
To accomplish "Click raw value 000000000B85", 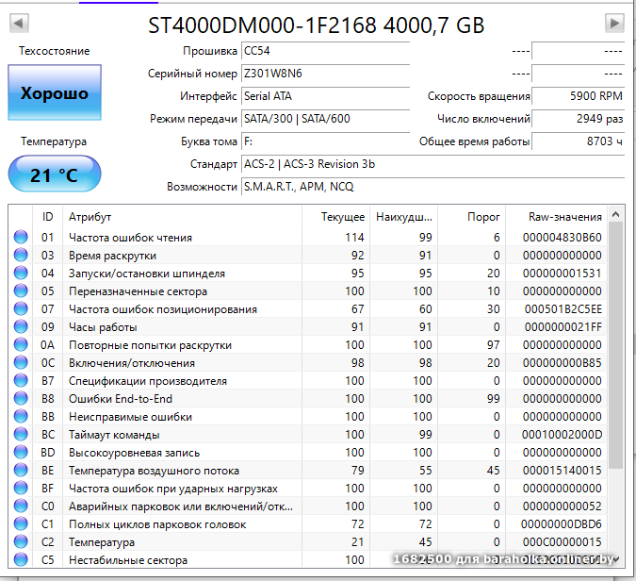I will (563, 362).
